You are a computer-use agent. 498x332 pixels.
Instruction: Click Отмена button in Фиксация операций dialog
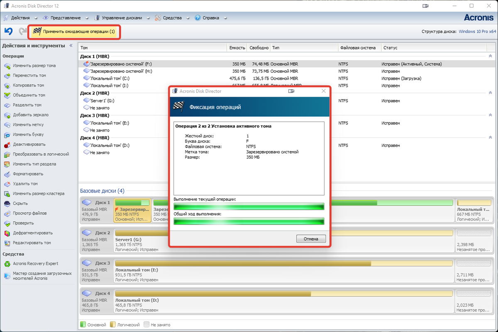pos(311,239)
